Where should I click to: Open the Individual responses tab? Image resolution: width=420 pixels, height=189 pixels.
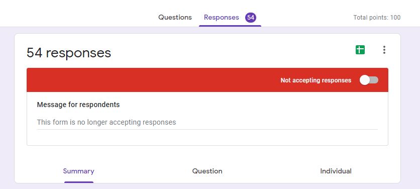coord(336,171)
